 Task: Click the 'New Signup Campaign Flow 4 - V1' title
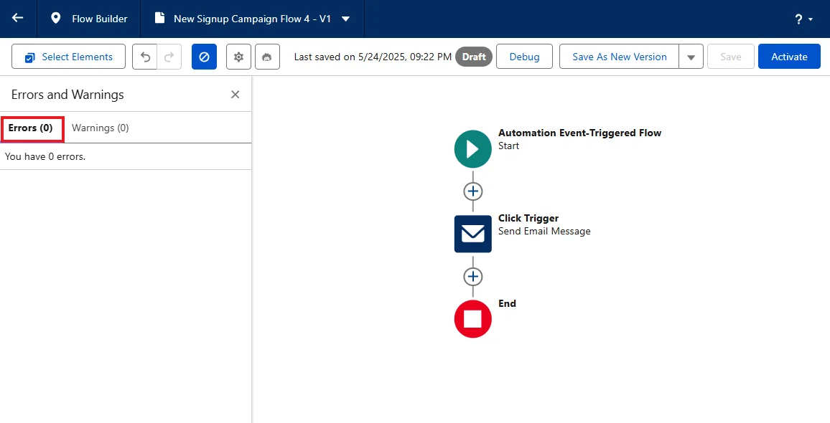[x=253, y=19]
